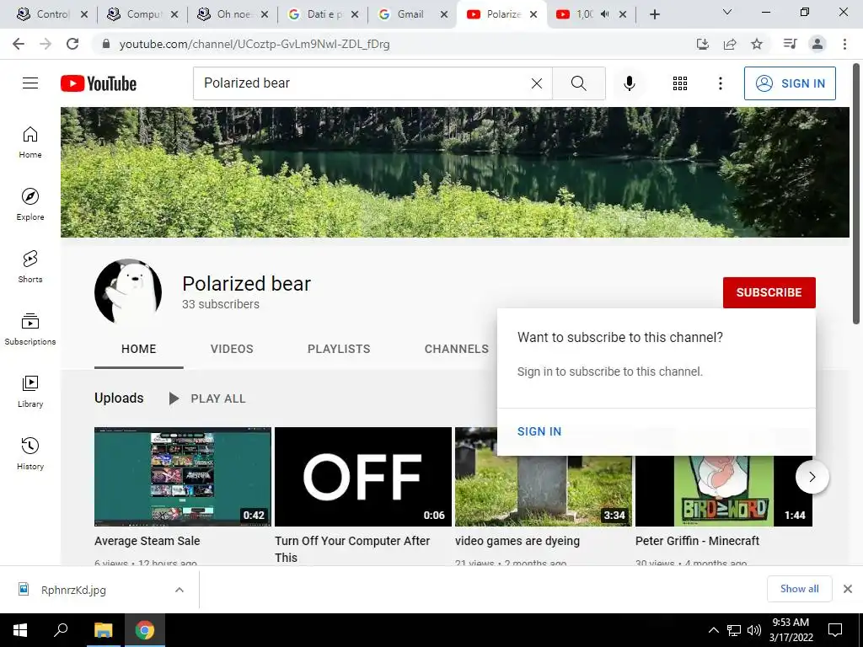Viewport: 863px width, 647px height.
Task: Open Chrome profile avatar
Action: (817, 44)
